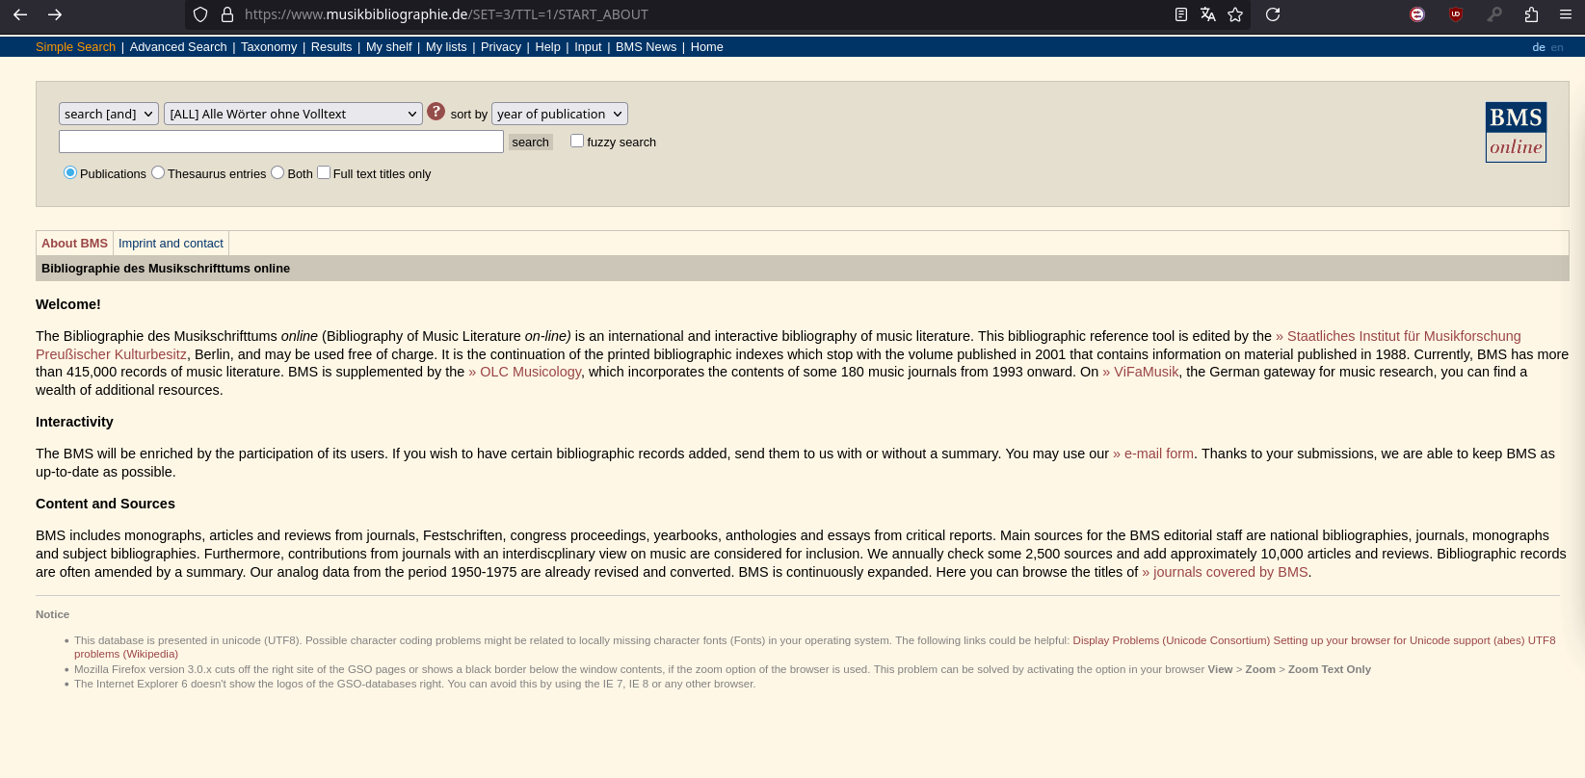Show site security padlock info
The image size is (1585, 778).
227,14
